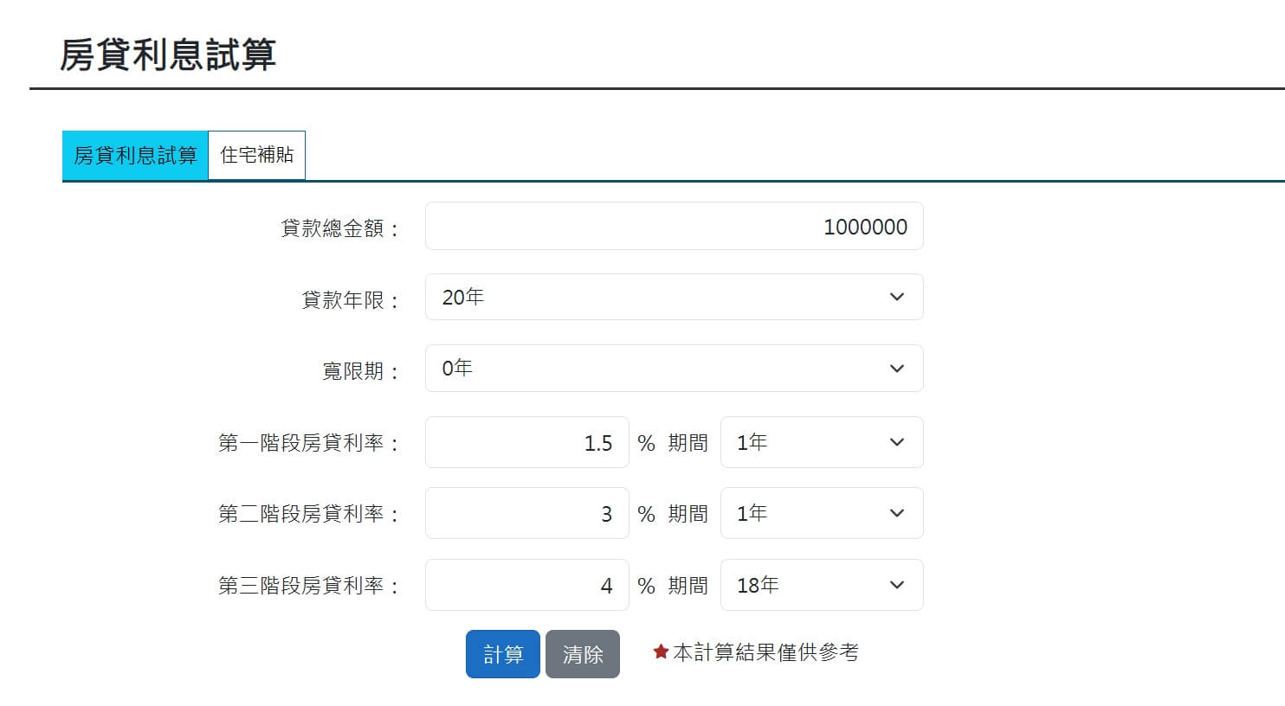Viewport: 1285px width, 706px height.
Task: Open the 期間 dropdown for 第二階段房貸利率
Action: (821, 513)
